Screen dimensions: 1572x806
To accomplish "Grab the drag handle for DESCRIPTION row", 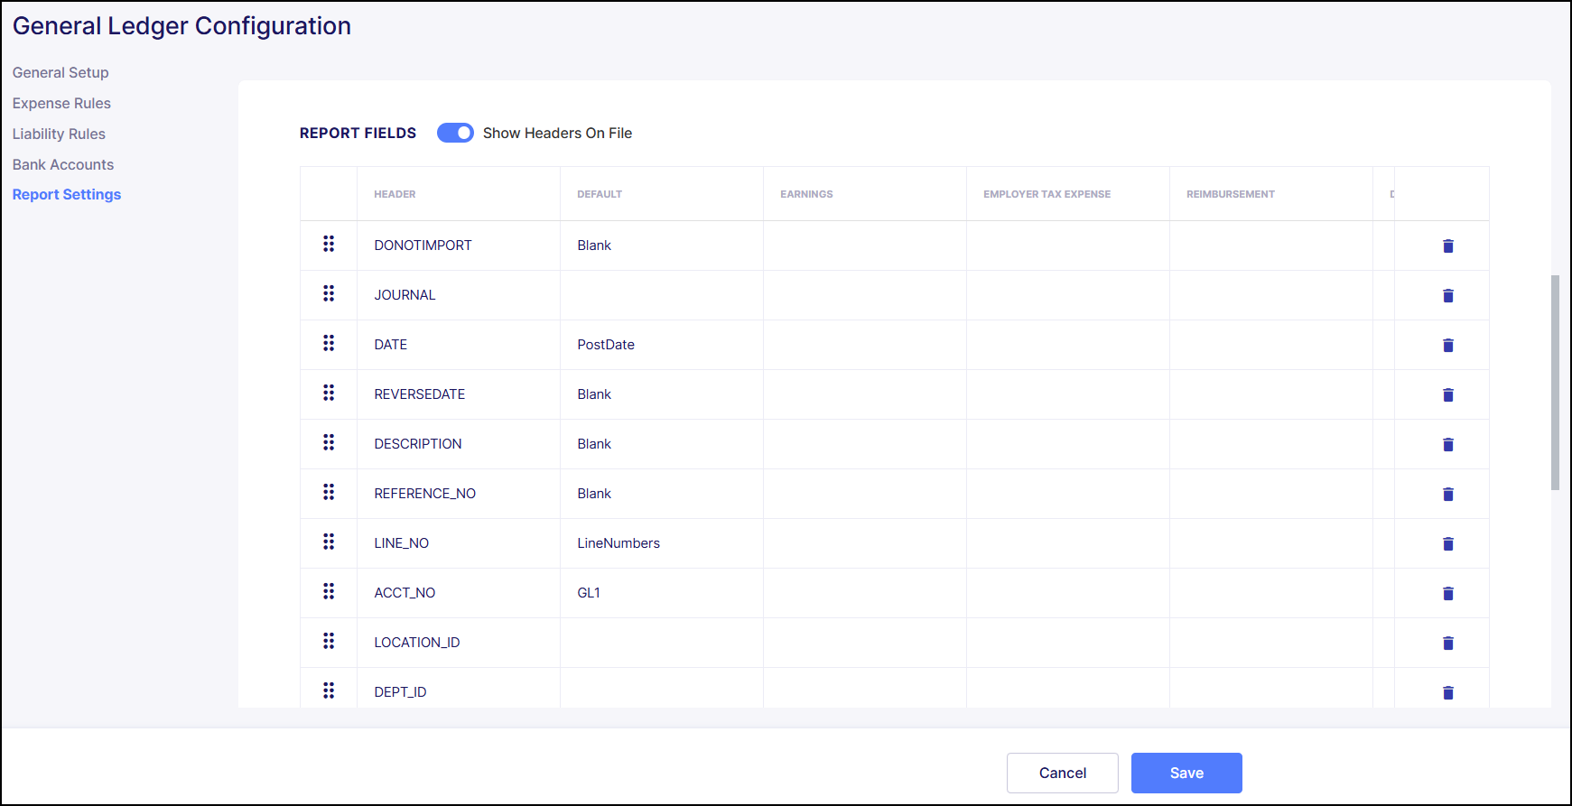I will [x=329, y=443].
